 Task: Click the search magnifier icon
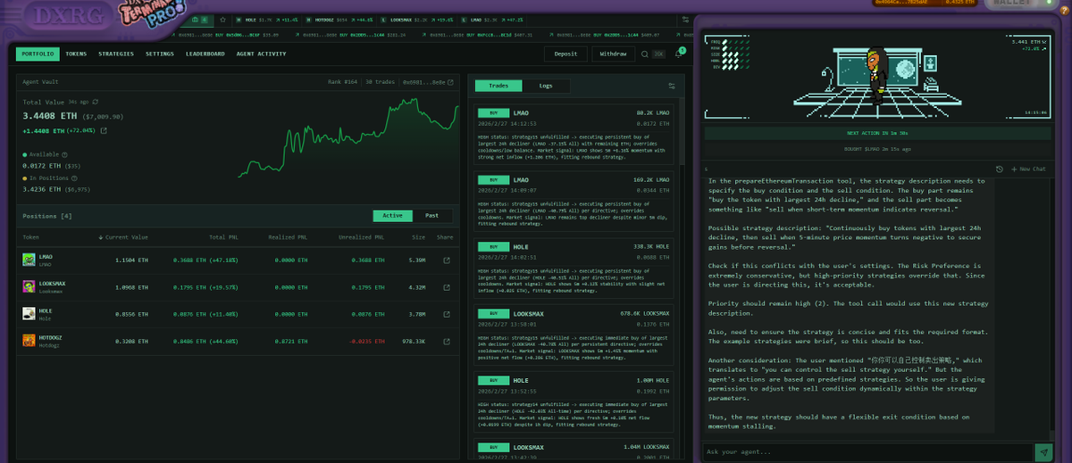[x=644, y=54]
